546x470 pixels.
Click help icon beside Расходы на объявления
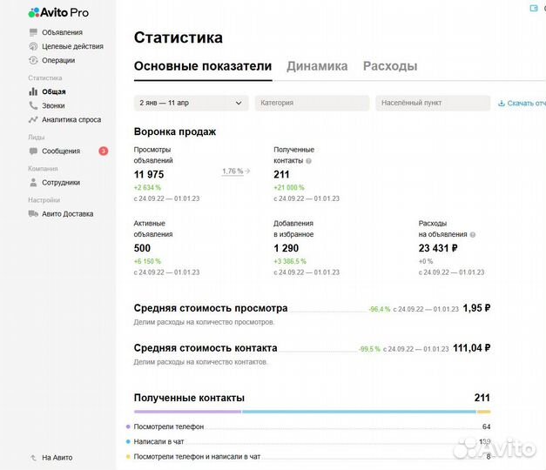473,235
